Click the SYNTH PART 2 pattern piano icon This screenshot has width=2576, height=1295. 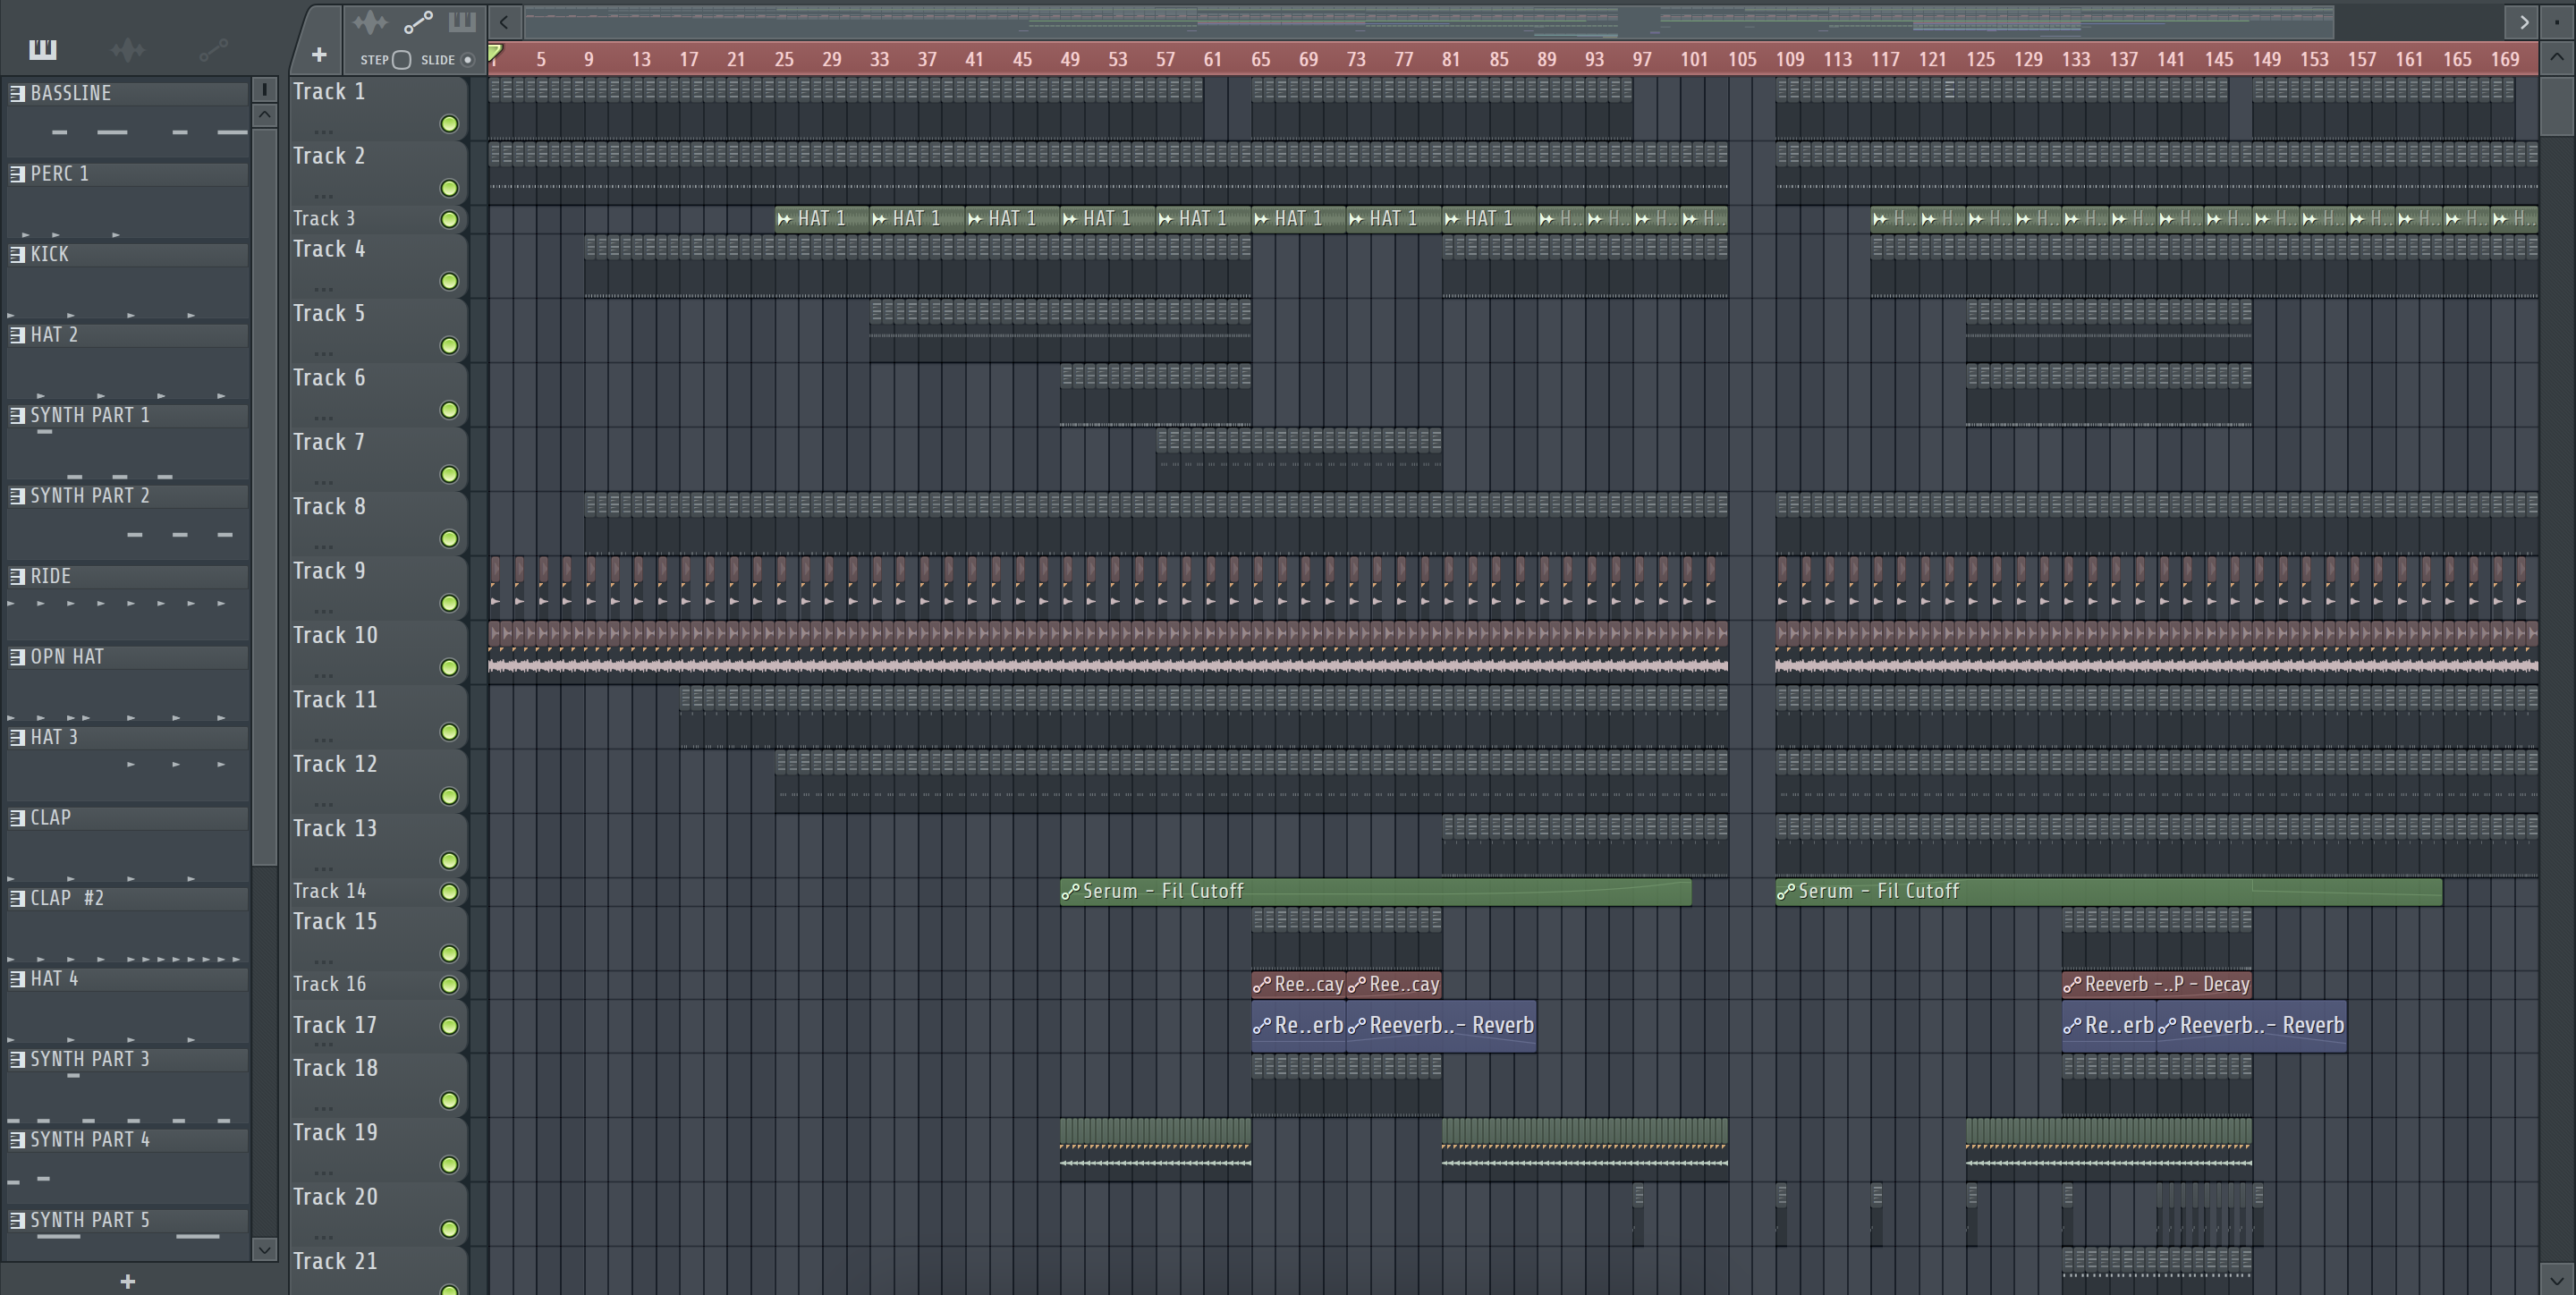[x=17, y=496]
